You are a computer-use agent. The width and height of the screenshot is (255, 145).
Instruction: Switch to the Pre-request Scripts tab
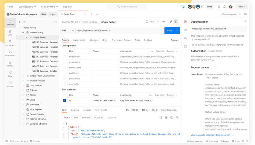tap(121, 40)
